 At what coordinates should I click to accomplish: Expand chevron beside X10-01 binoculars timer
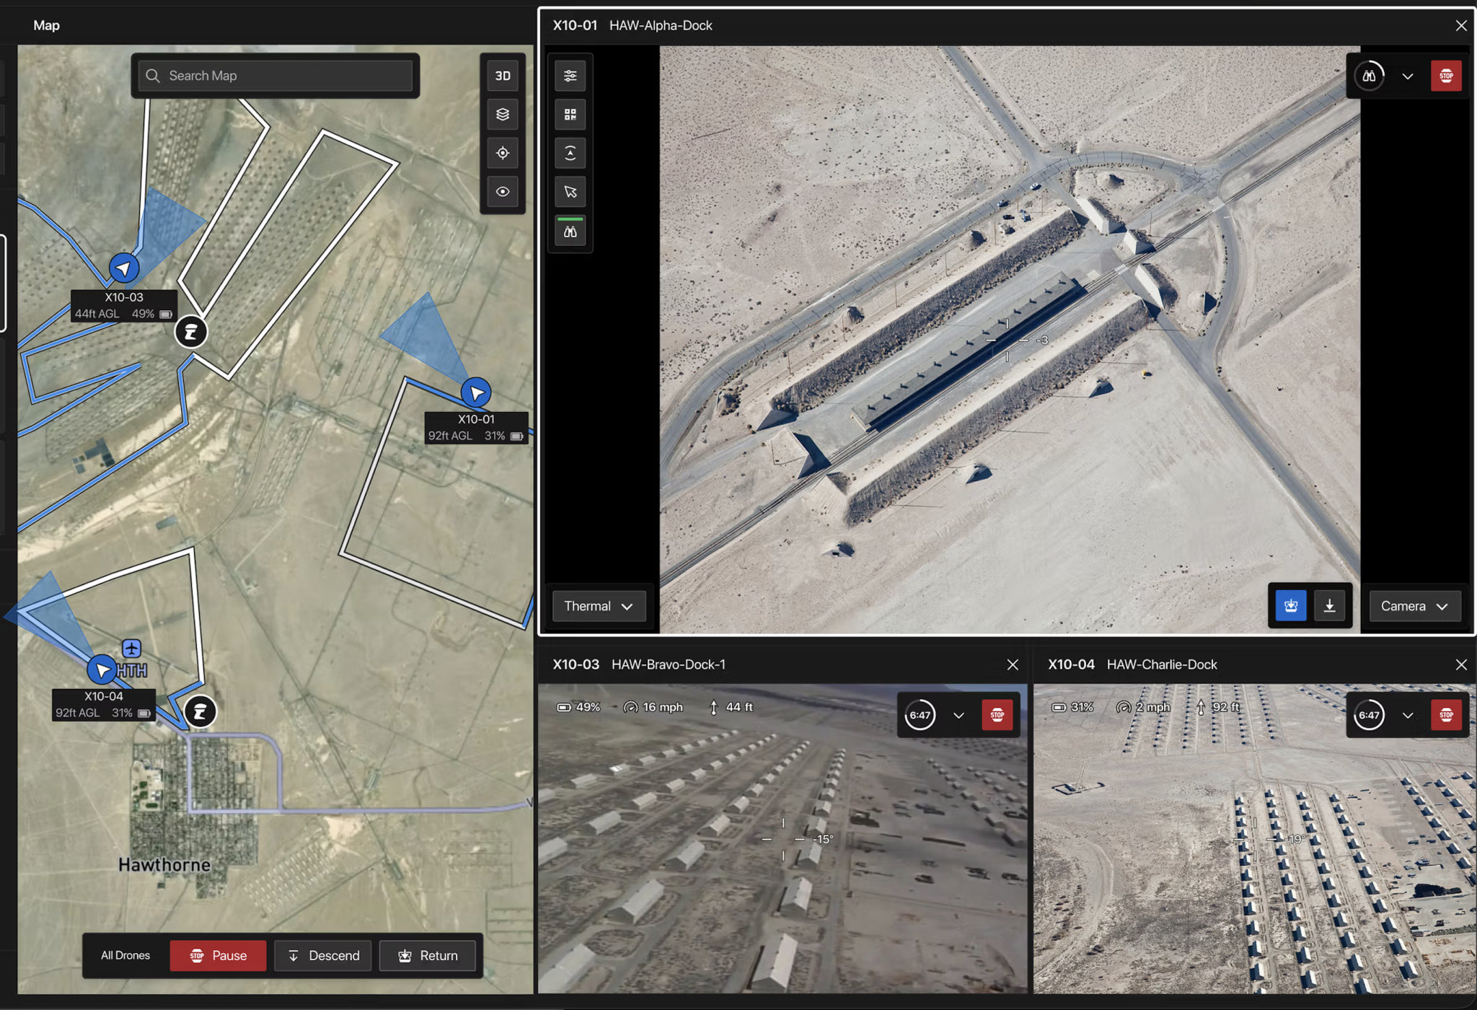point(1407,76)
